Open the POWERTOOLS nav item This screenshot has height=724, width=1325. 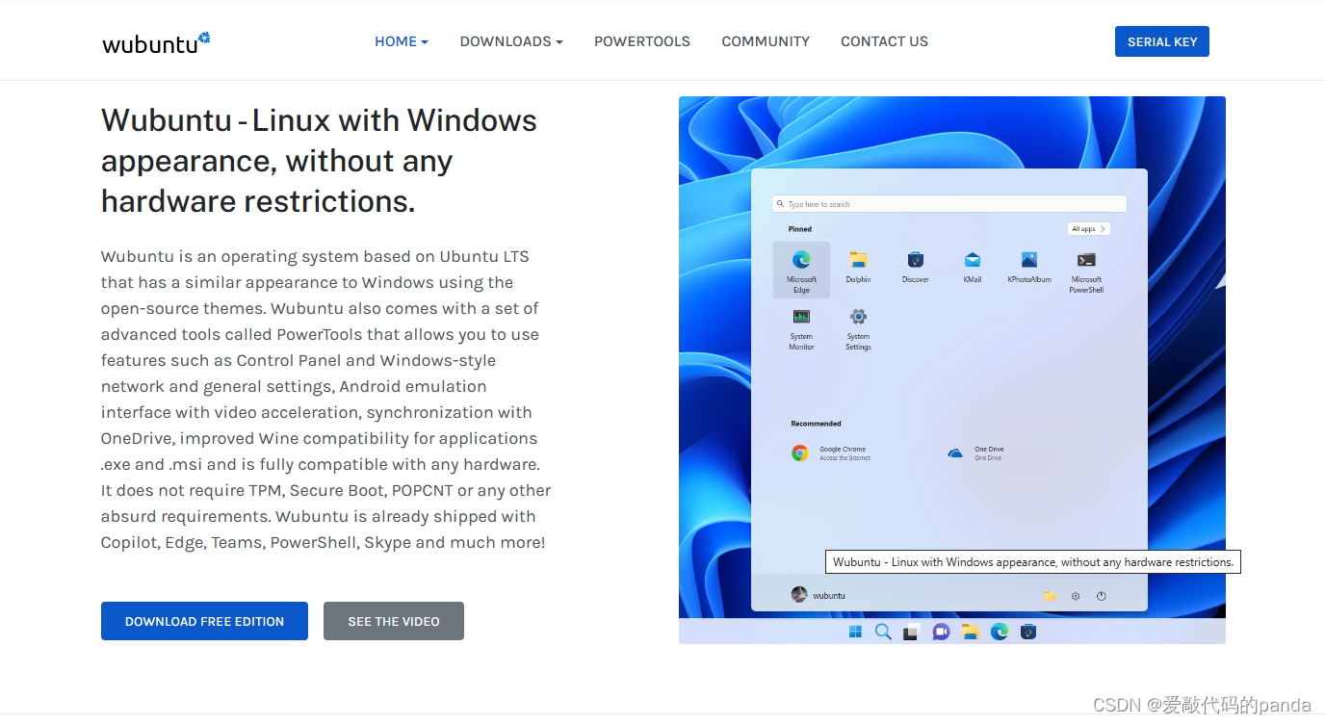tap(642, 41)
